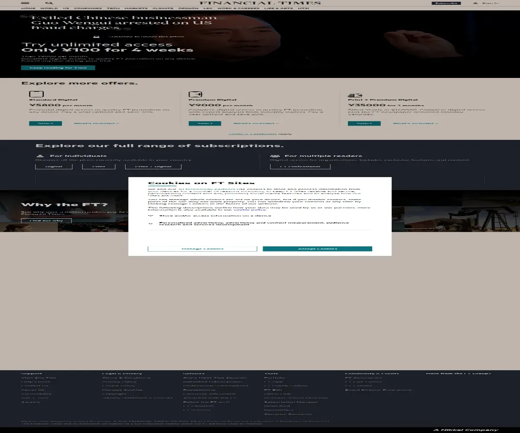This screenshot has height=433, width=520.
Task: Click the Print + Premium Digital icon
Action: click(355, 95)
